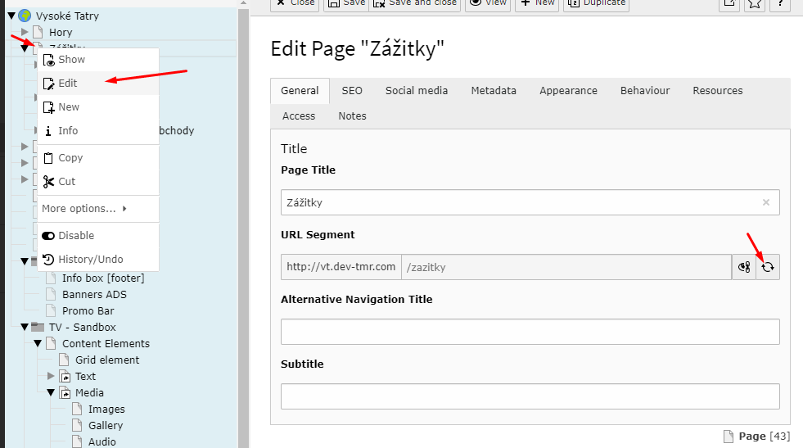This screenshot has height=448, width=803.
Task: Collapse the Content Elements tree node
Action: 38,343
